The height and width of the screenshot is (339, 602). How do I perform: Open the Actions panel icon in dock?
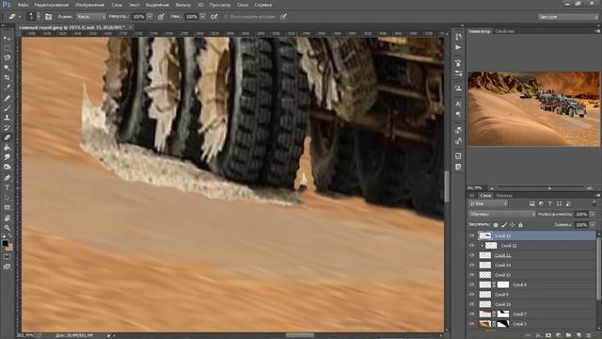pos(458,47)
